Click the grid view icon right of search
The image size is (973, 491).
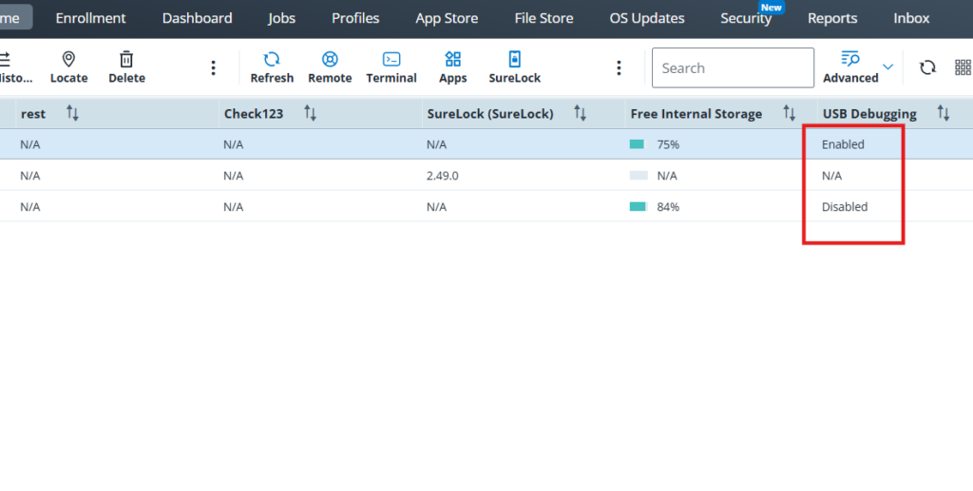(x=963, y=67)
